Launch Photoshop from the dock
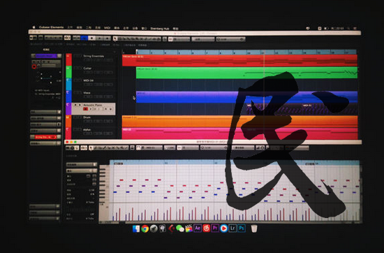This screenshot has width=384, height=253. (x=242, y=229)
